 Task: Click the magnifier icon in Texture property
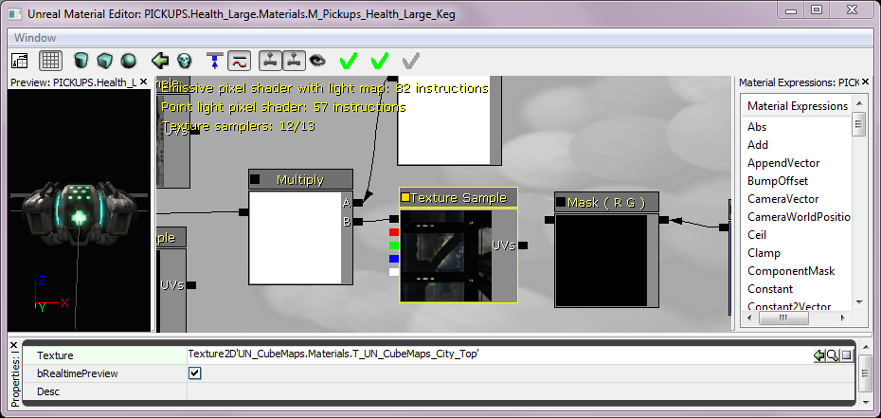click(x=833, y=355)
